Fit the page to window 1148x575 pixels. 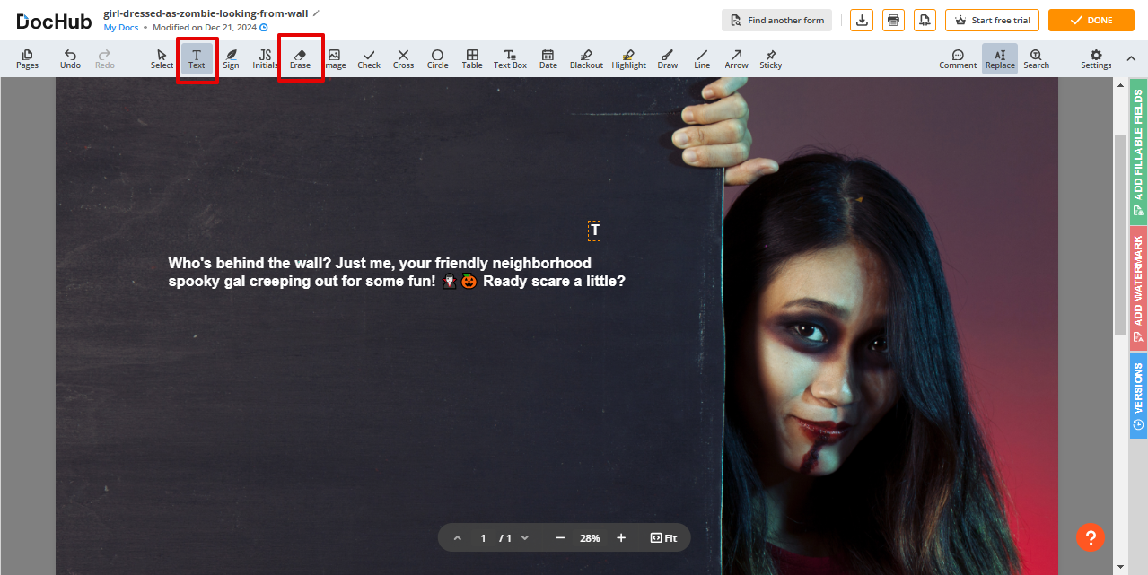664,538
